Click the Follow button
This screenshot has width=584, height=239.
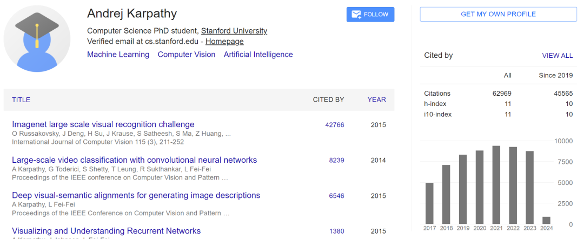tap(370, 15)
